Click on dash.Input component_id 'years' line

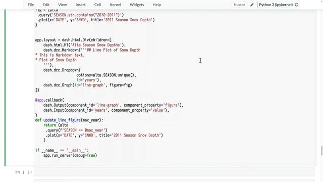pos(106,110)
